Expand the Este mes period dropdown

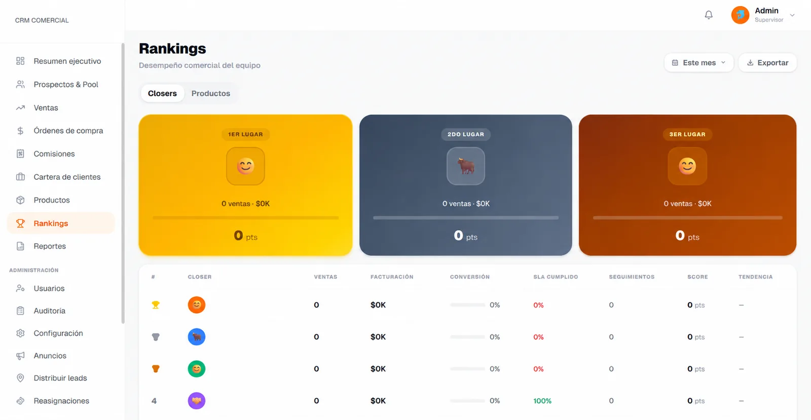pyautogui.click(x=698, y=63)
